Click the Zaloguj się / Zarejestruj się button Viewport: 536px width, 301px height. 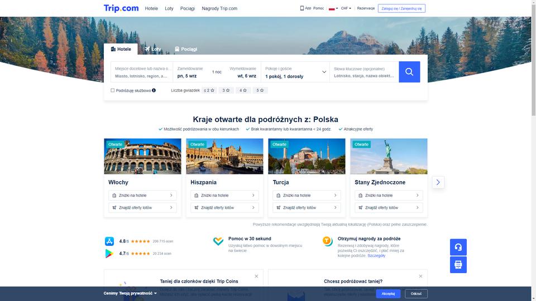[401, 8]
